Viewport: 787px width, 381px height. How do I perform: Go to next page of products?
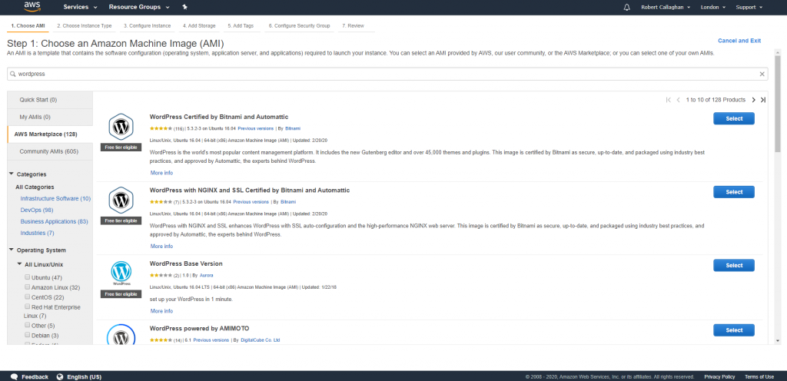pos(753,100)
